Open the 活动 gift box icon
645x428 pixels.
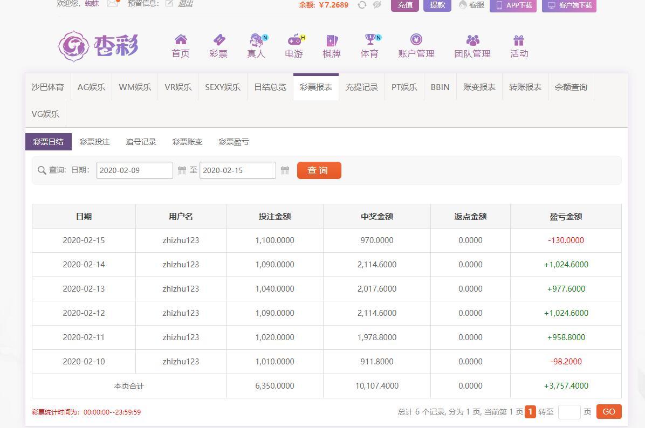coord(519,40)
